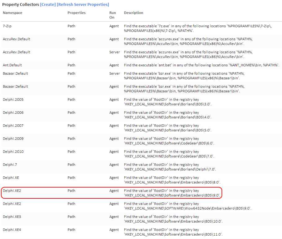Select the Ant.Default namespace
282x239 pixels.
tap(12, 65)
